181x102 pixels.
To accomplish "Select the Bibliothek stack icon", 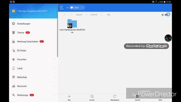I will [x=14, y=77].
